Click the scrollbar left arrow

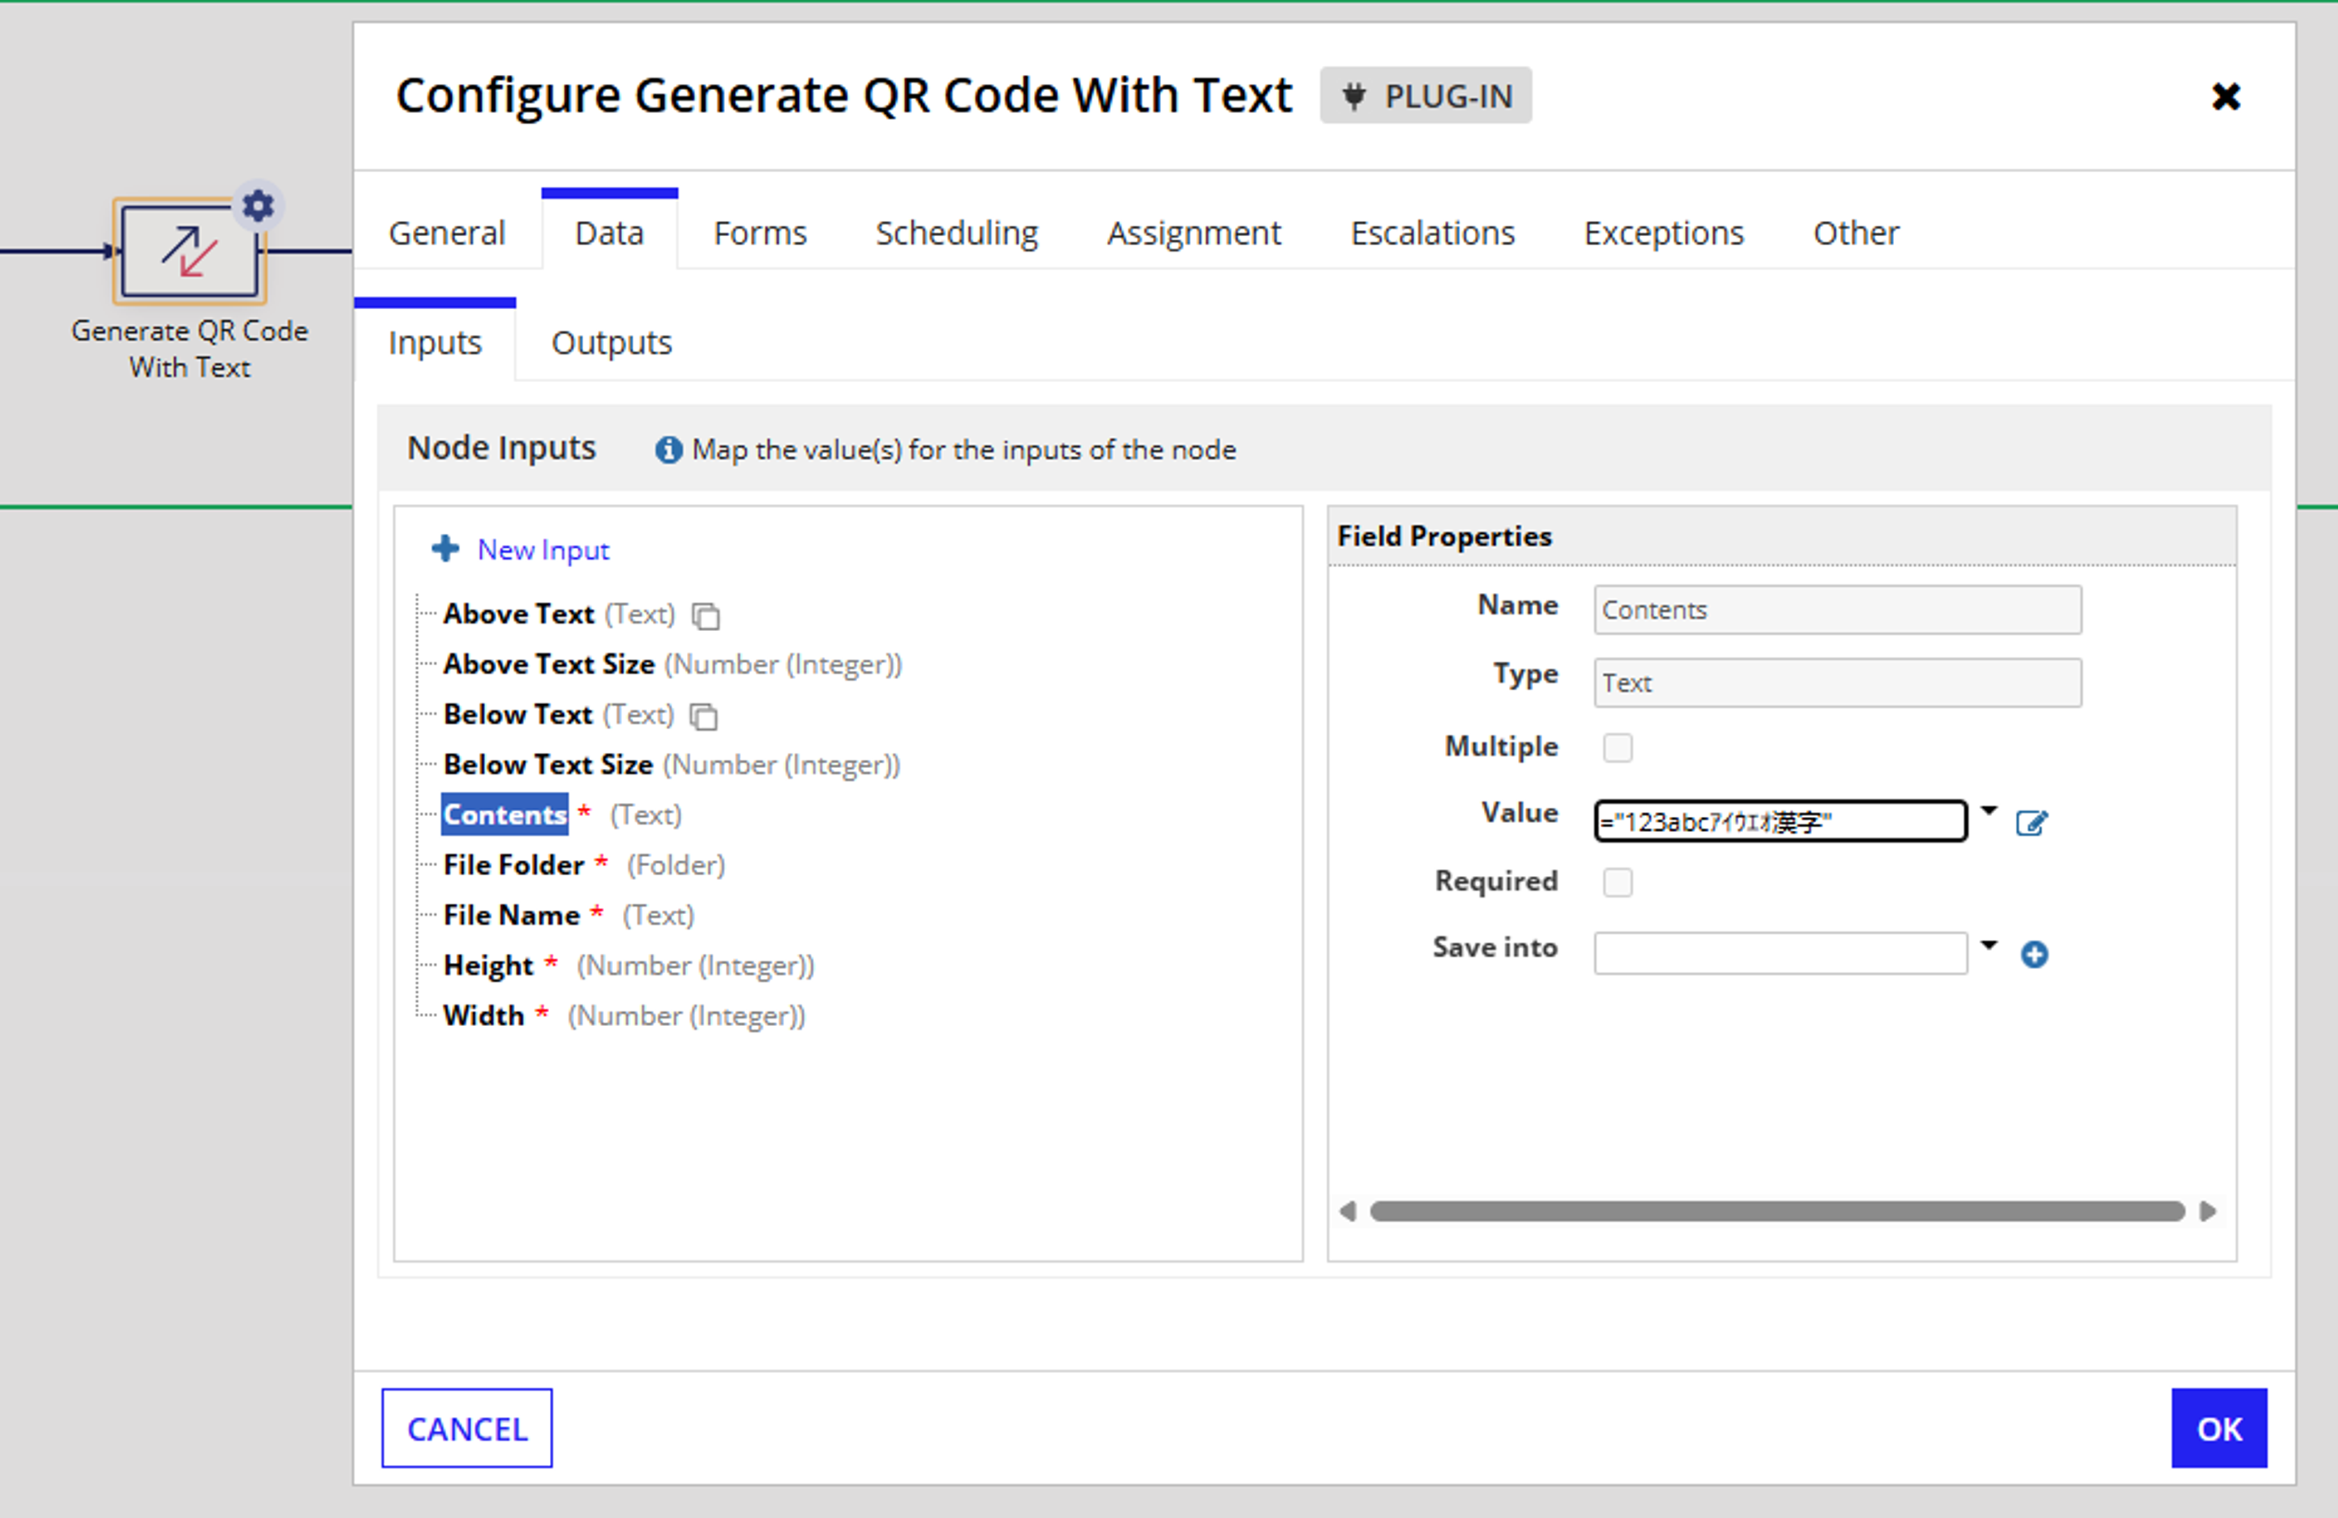coord(1348,1212)
